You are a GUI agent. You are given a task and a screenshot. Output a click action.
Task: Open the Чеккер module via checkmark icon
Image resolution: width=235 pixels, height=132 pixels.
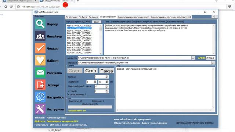pyautogui.click(x=40, y=48)
